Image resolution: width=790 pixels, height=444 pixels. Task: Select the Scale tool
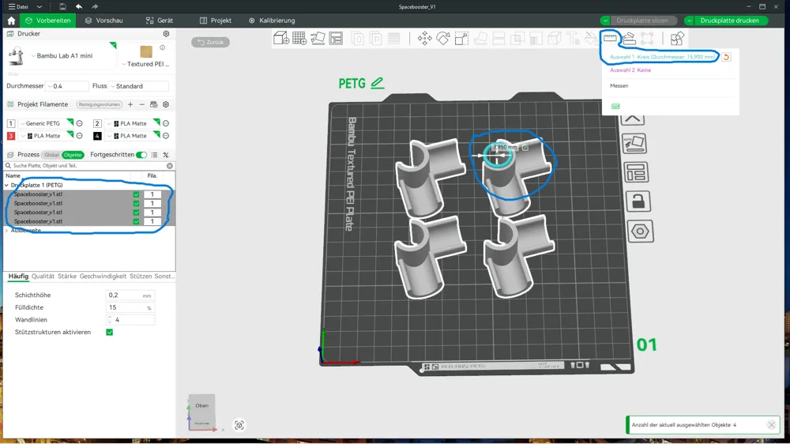[x=461, y=38]
